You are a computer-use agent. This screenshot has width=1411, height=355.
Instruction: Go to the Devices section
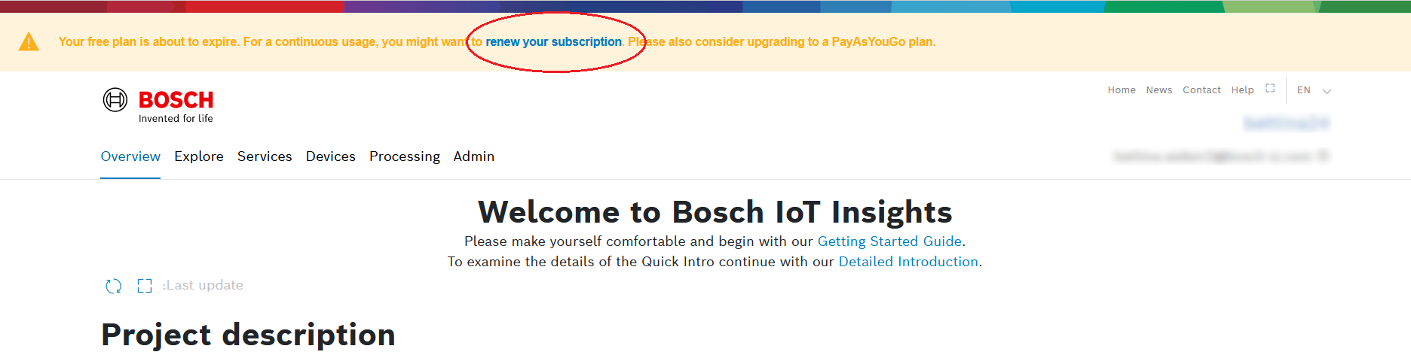330,156
